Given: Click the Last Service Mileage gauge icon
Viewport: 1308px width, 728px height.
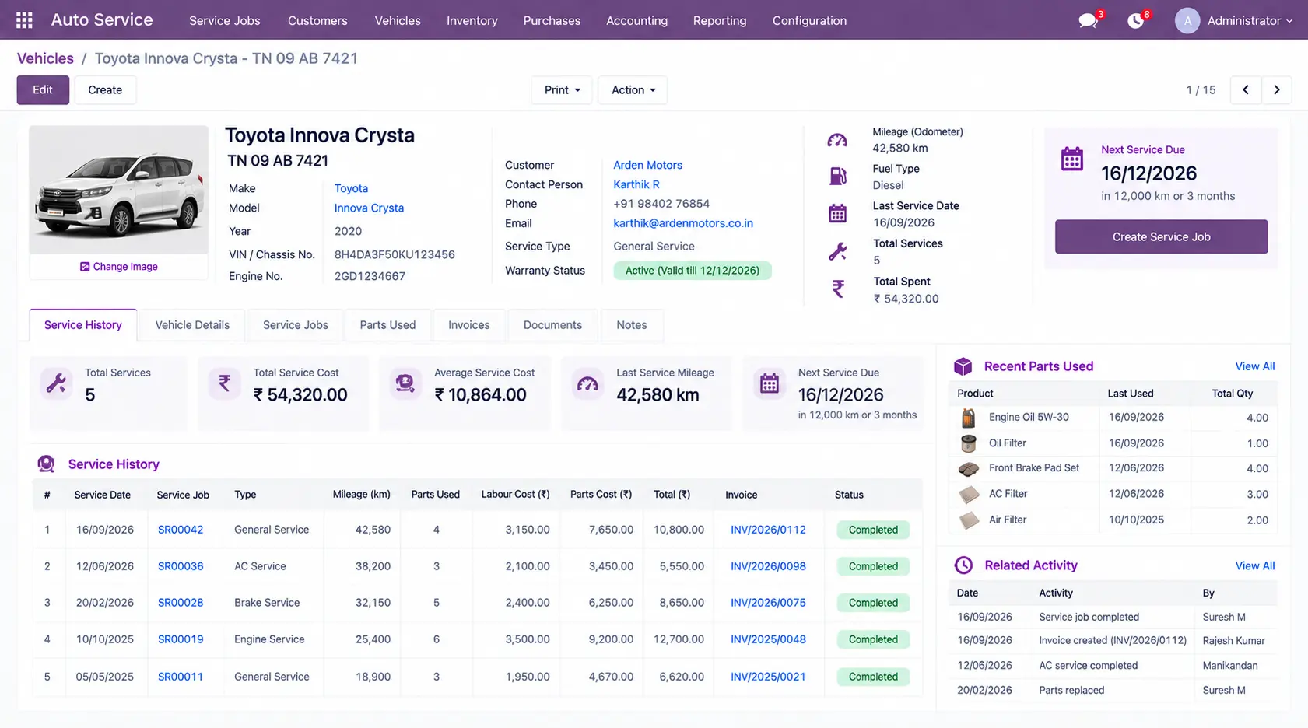Looking at the screenshot, I should click(x=587, y=384).
